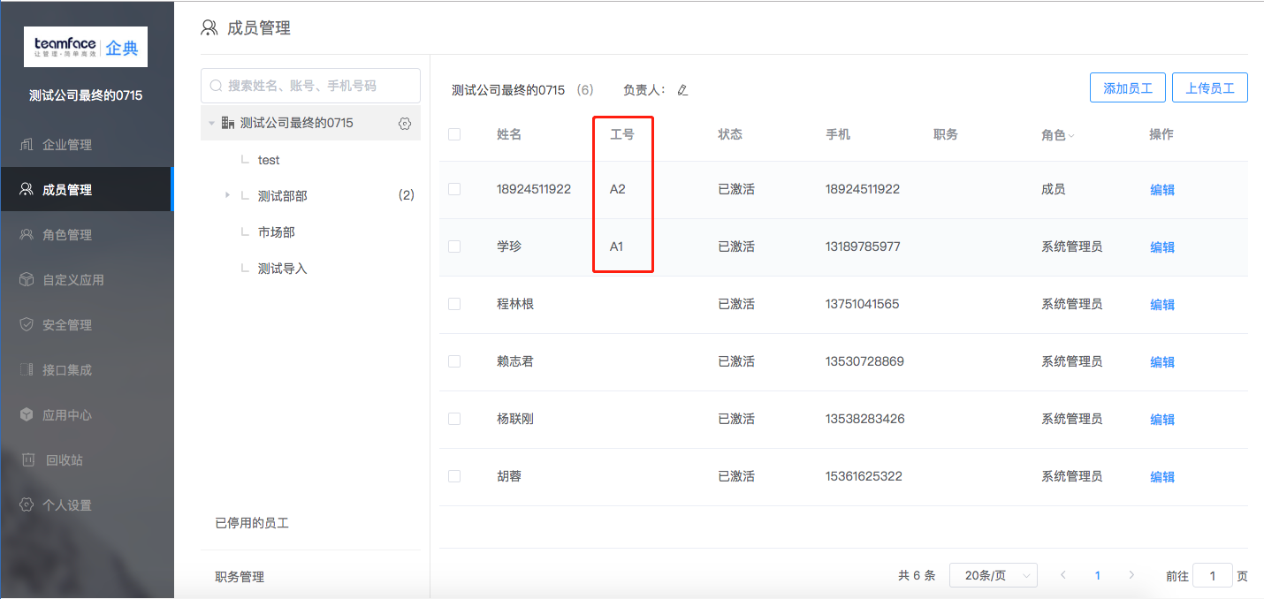Image resolution: width=1264 pixels, height=599 pixels.
Task: Click the 自定义应用 cube icon
Action: (27, 280)
